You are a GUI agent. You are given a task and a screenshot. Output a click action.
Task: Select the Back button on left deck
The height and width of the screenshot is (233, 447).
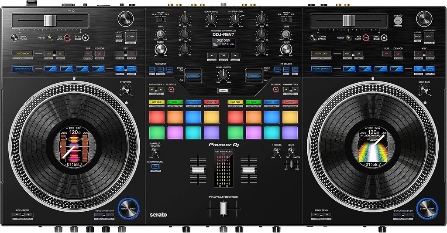(119, 37)
